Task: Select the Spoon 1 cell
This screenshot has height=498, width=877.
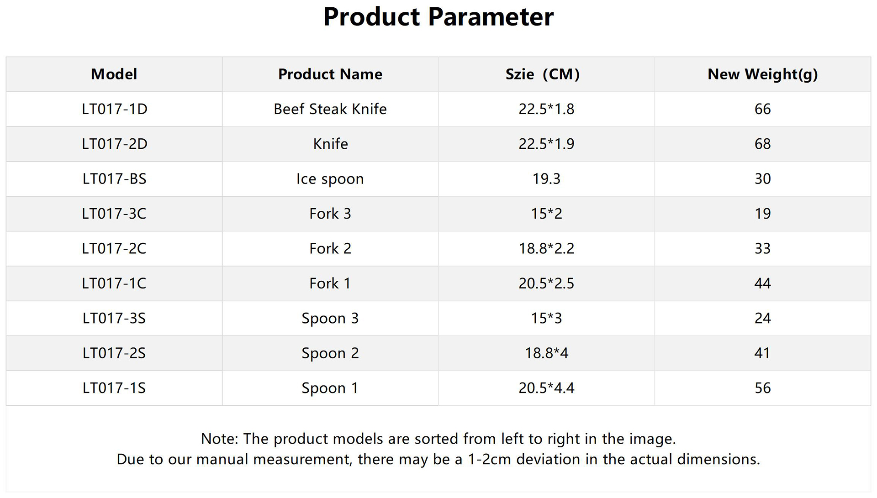Action: click(x=330, y=388)
